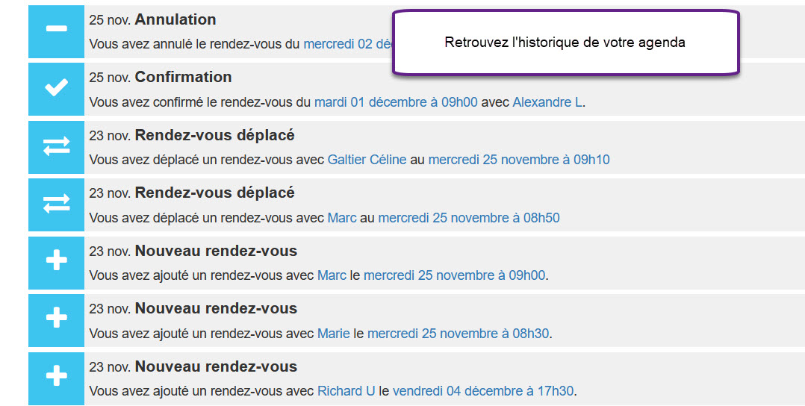Click swap-arrows icon for Marc's moved appointment

(57, 204)
